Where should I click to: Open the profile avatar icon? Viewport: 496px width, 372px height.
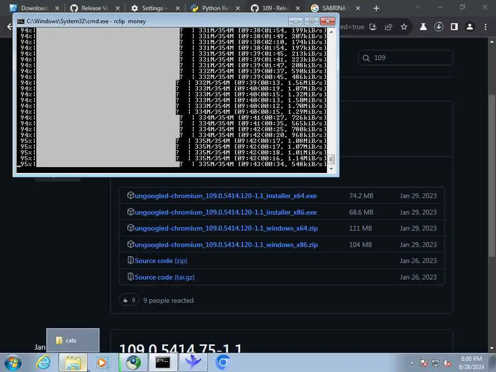470,27
